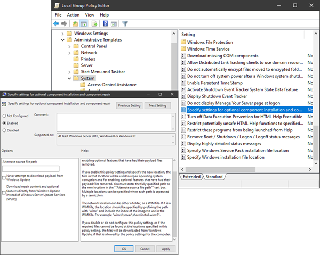The height and width of the screenshot is (255, 320).
Task: Select the Not Configured radio button
Action: [5, 116]
